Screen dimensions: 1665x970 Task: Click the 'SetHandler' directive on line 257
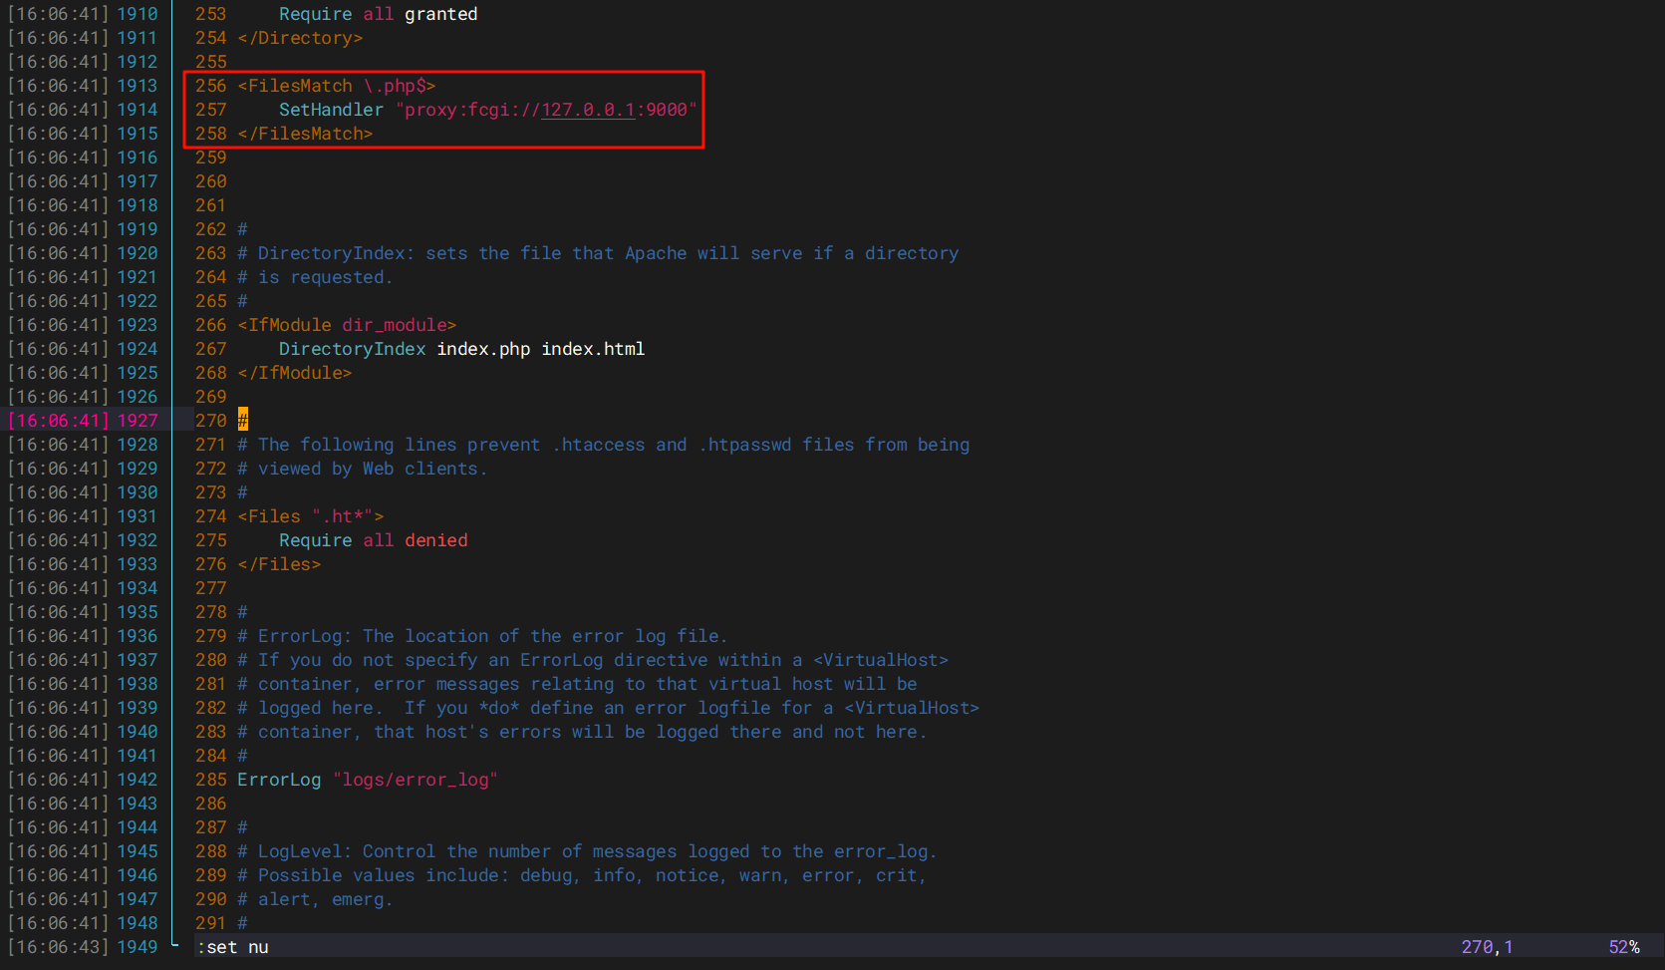pyautogui.click(x=331, y=110)
